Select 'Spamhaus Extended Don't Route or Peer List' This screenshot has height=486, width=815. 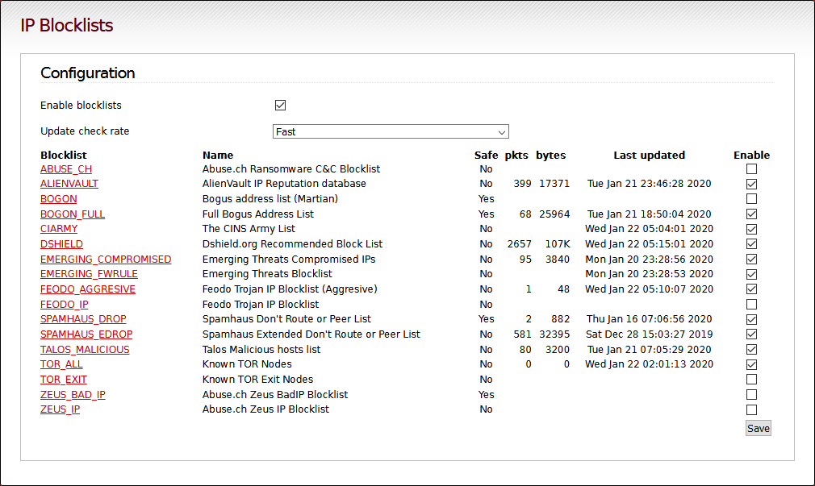tap(311, 334)
